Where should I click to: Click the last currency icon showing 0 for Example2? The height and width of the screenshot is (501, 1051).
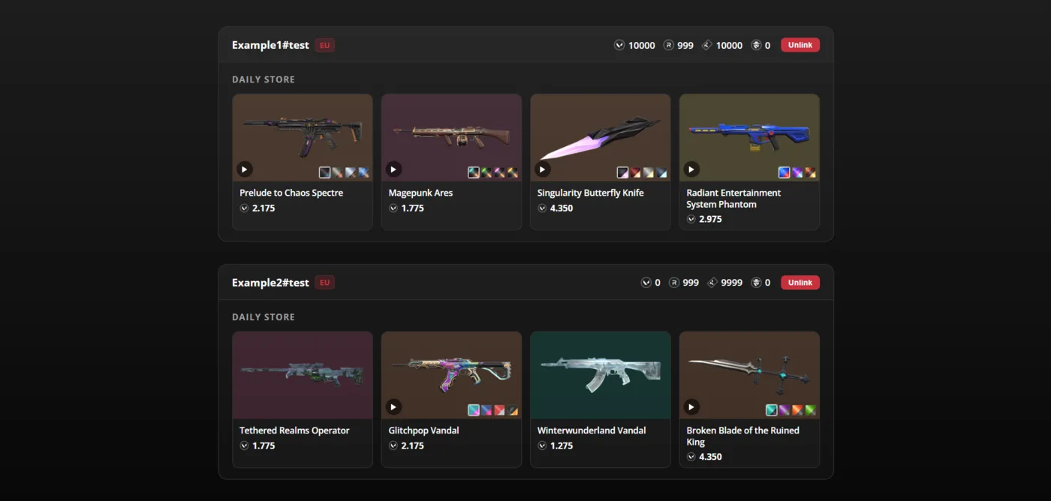756,283
